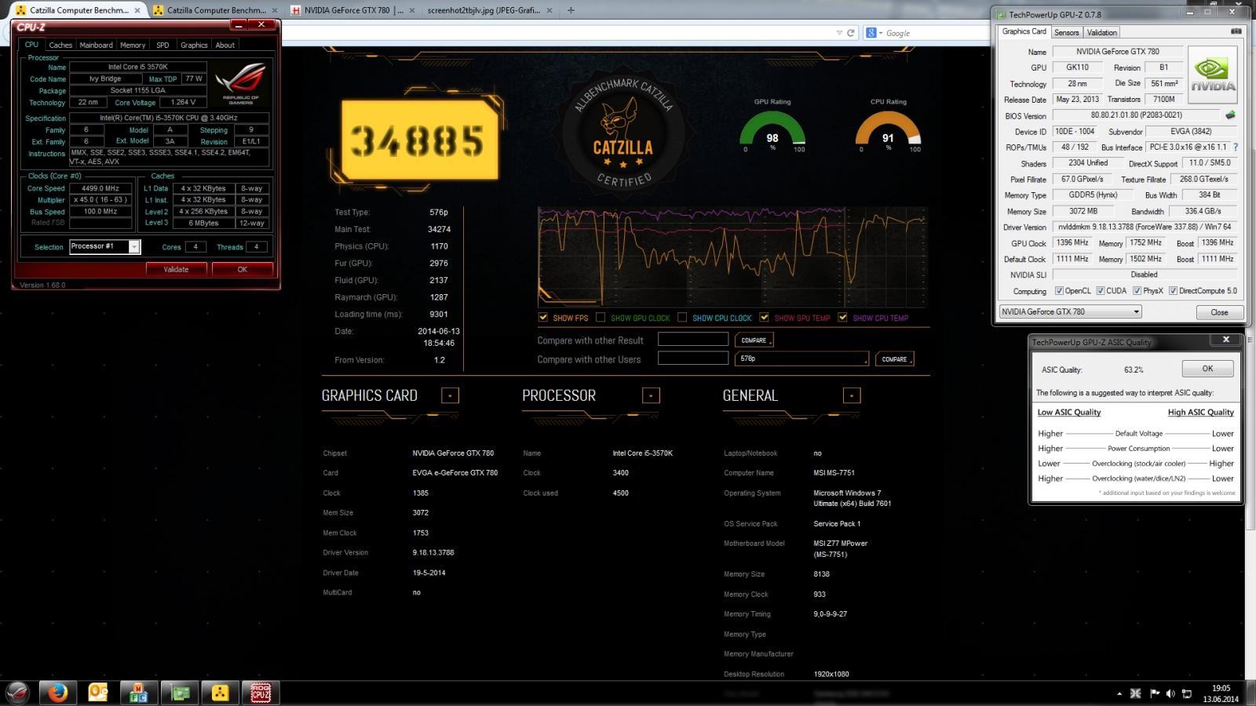Click the Catzilla Certified cat badge
The height and width of the screenshot is (706, 1256).
[x=623, y=132]
